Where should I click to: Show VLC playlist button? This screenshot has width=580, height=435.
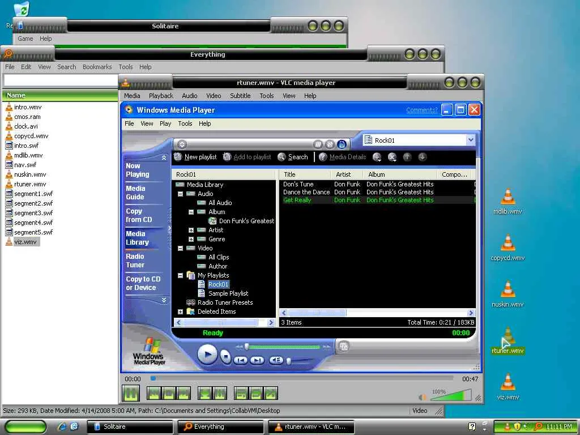click(241, 393)
